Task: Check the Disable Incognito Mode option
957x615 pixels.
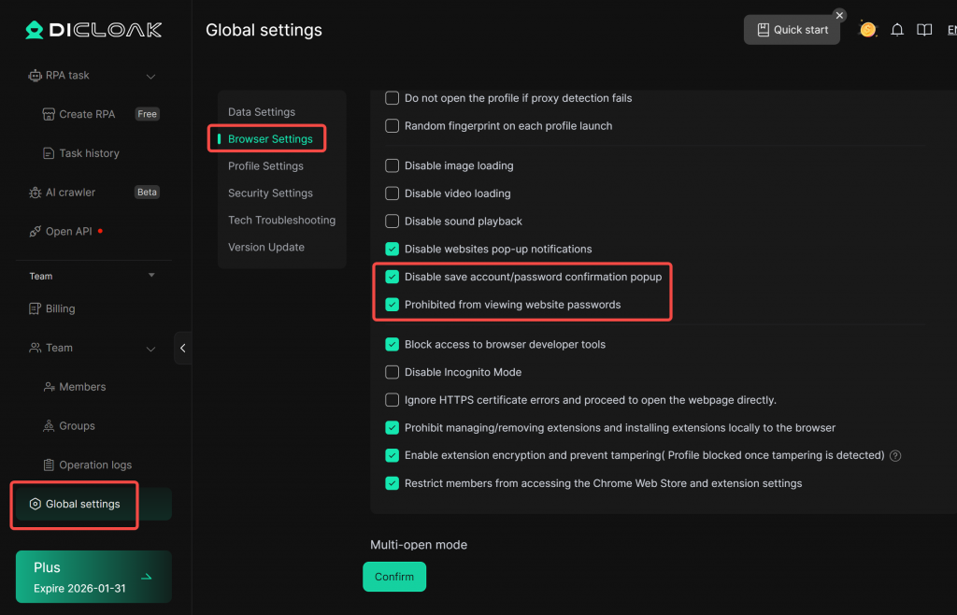Action: click(x=393, y=372)
